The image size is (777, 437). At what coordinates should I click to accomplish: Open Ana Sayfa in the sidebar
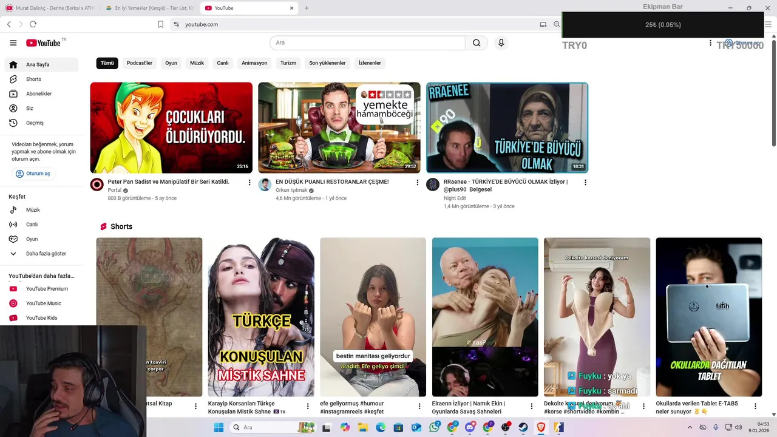pos(41,64)
